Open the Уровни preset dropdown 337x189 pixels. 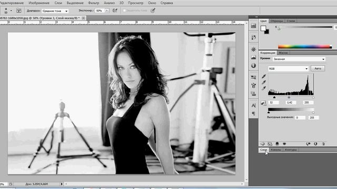[x=299, y=59]
